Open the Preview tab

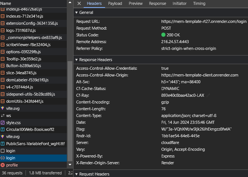click(135, 3)
